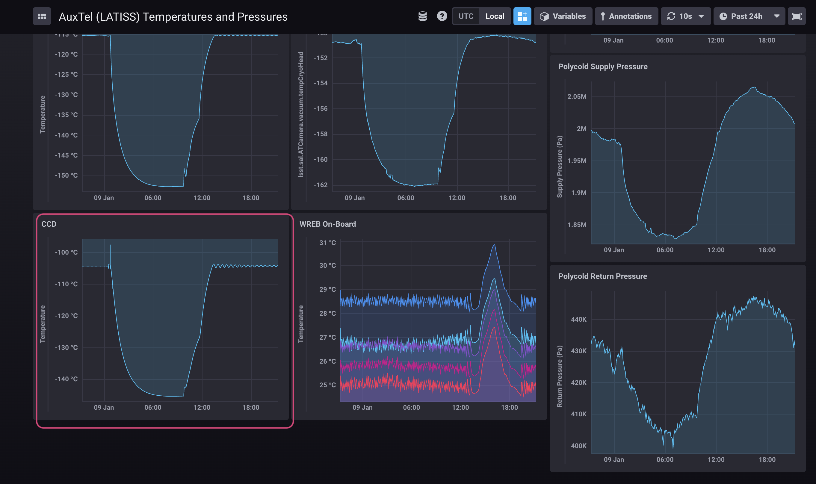Switch timezone to UTC
The image size is (816, 484).
click(x=466, y=16)
